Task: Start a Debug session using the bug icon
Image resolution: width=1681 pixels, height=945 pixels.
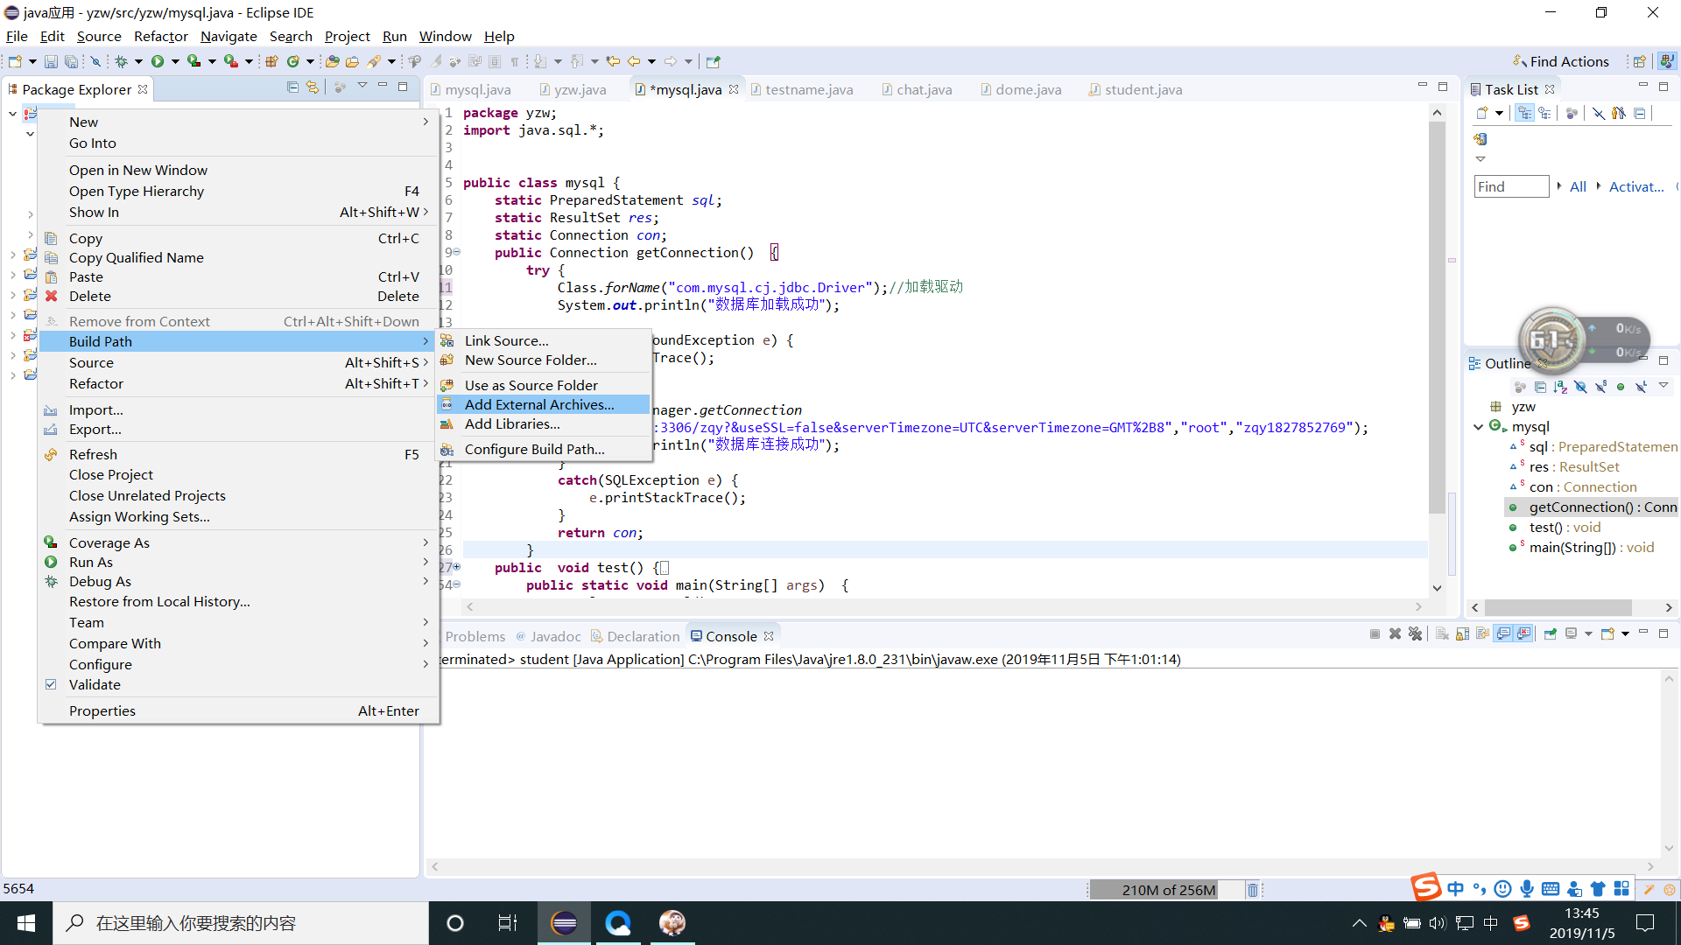Action: 121,61
